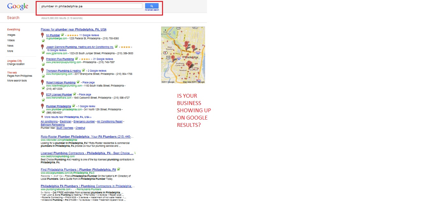Viewport: 433px width, 202px height.
Task: View the 1 Google review link
Action: pyautogui.click(x=86, y=106)
